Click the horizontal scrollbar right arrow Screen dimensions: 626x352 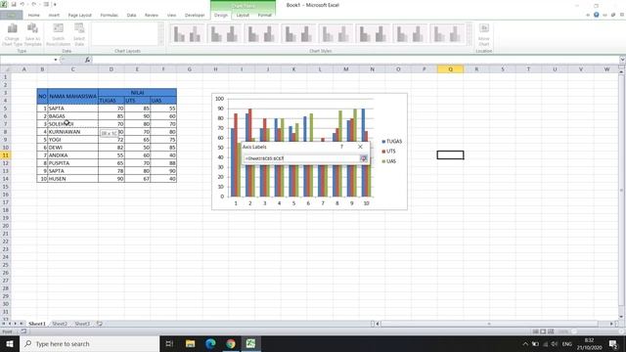coord(611,324)
